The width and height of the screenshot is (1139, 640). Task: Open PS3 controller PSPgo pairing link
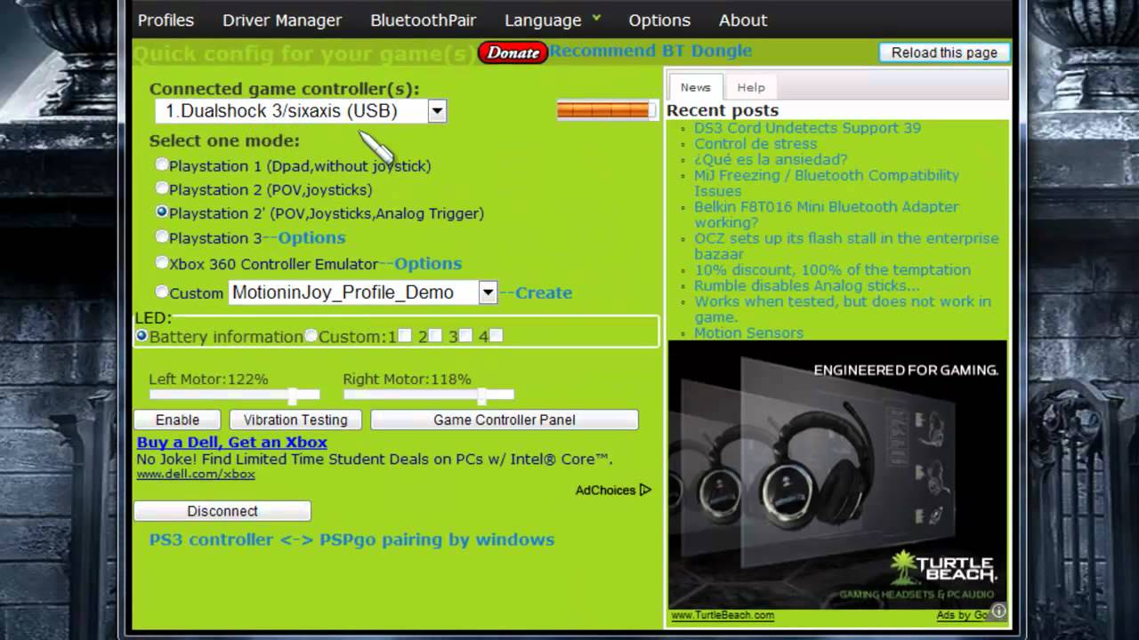tap(351, 540)
